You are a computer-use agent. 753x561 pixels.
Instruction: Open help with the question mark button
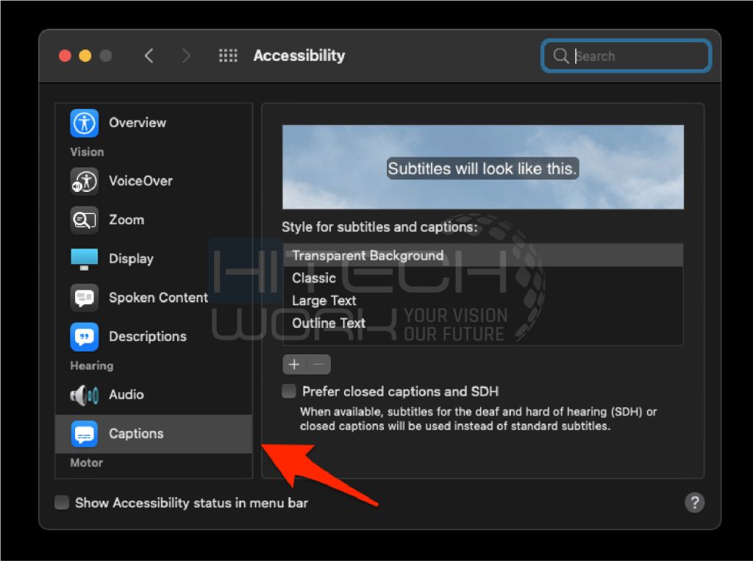click(x=694, y=503)
